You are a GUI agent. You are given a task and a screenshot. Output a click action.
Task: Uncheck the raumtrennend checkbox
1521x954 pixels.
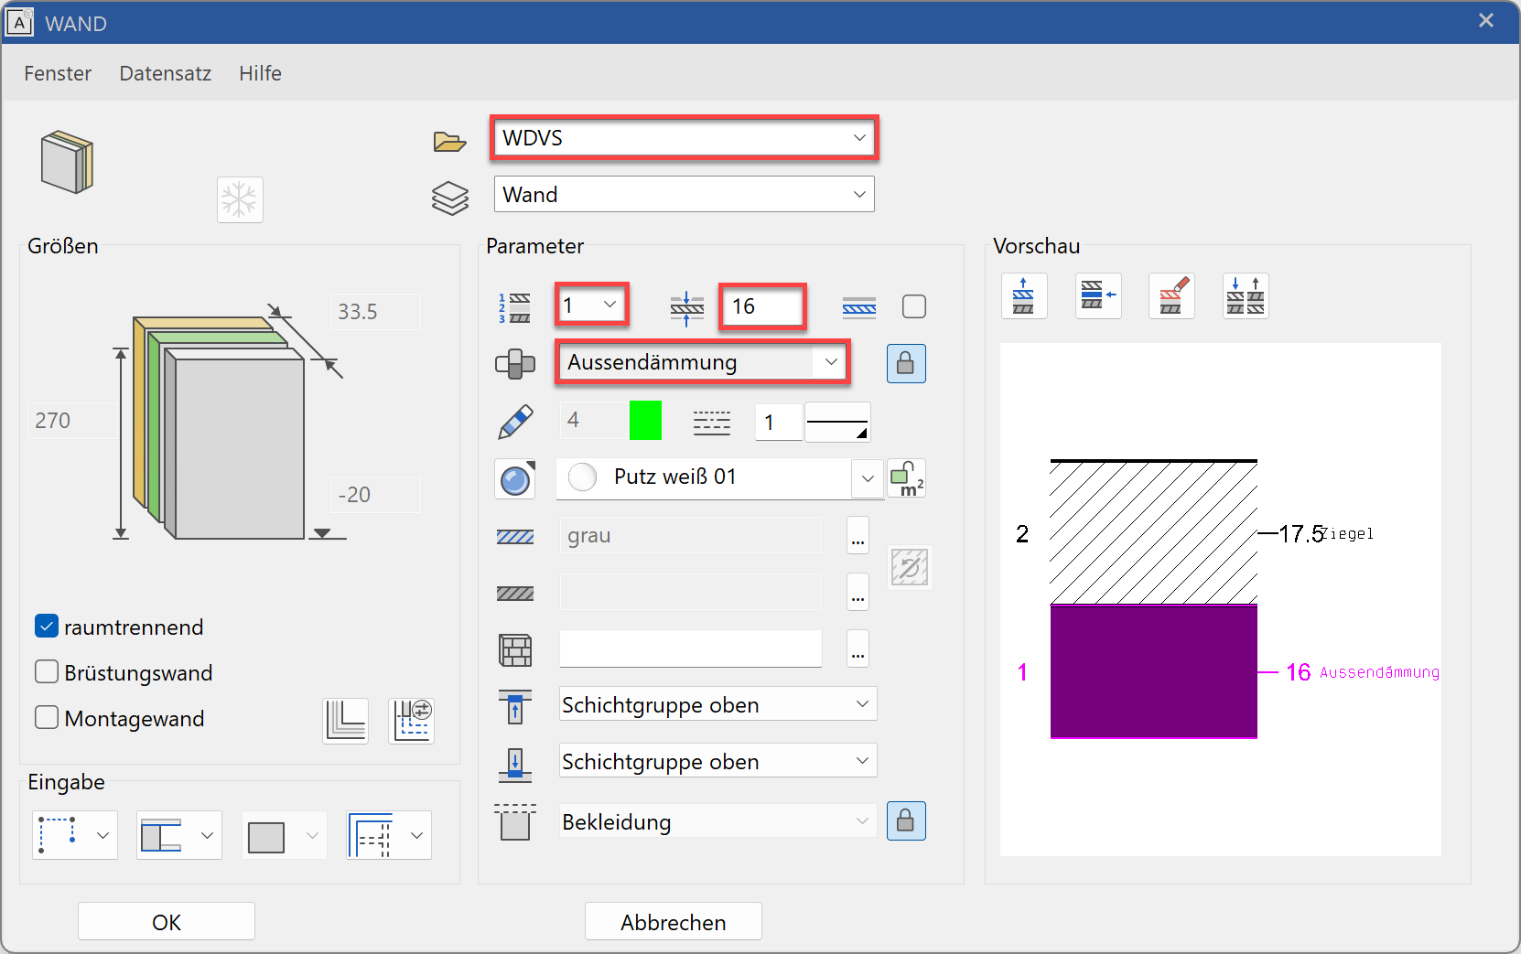(47, 627)
